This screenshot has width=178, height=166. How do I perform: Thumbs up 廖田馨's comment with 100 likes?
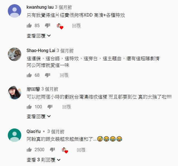tap(29, 107)
